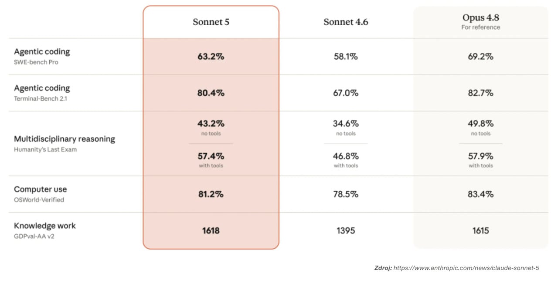
Task: Select Sonnet 4.6's 58.1% score
Action: pos(346,57)
